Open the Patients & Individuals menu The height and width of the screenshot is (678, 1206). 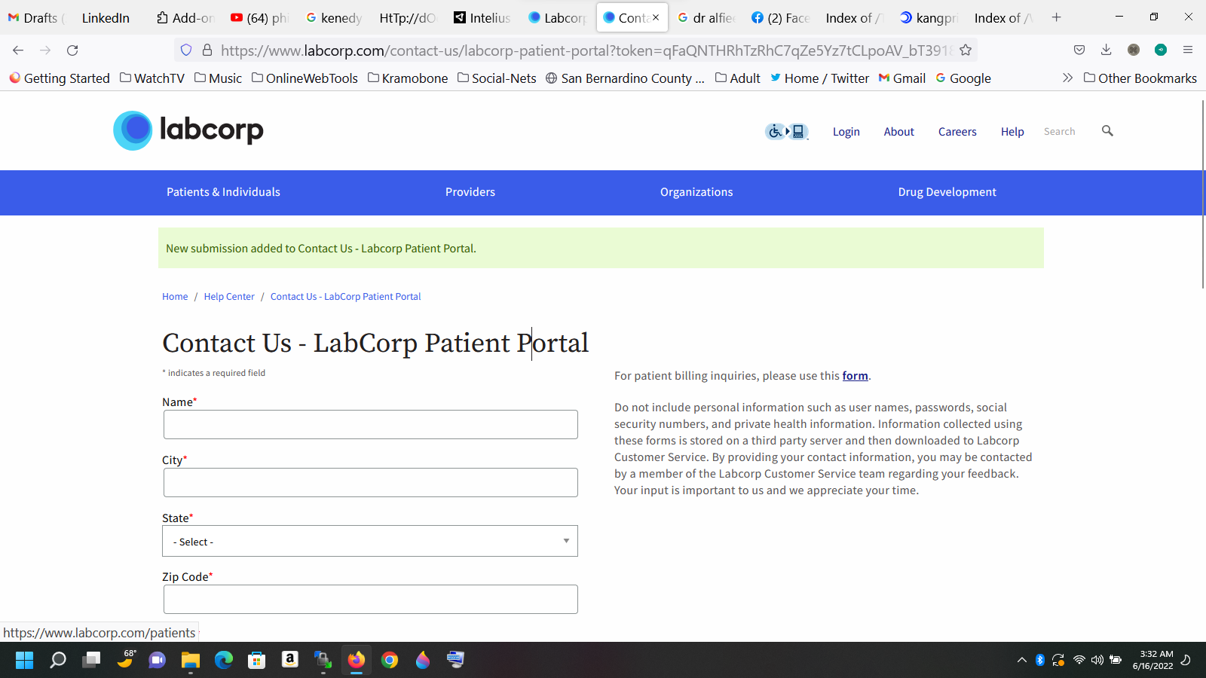click(x=223, y=192)
